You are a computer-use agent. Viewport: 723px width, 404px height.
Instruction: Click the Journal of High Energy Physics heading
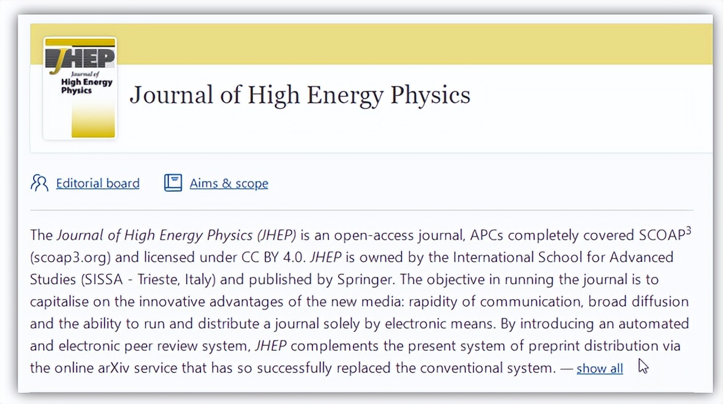pos(300,95)
